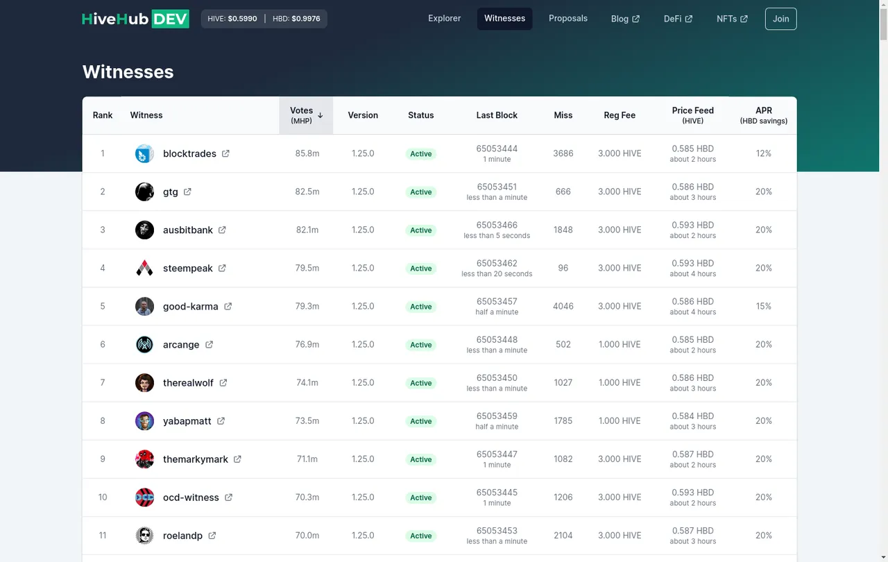This screenshot has width=888, height=562.
Task: Click the Price Feed column header
Action: tap(693, 115)
